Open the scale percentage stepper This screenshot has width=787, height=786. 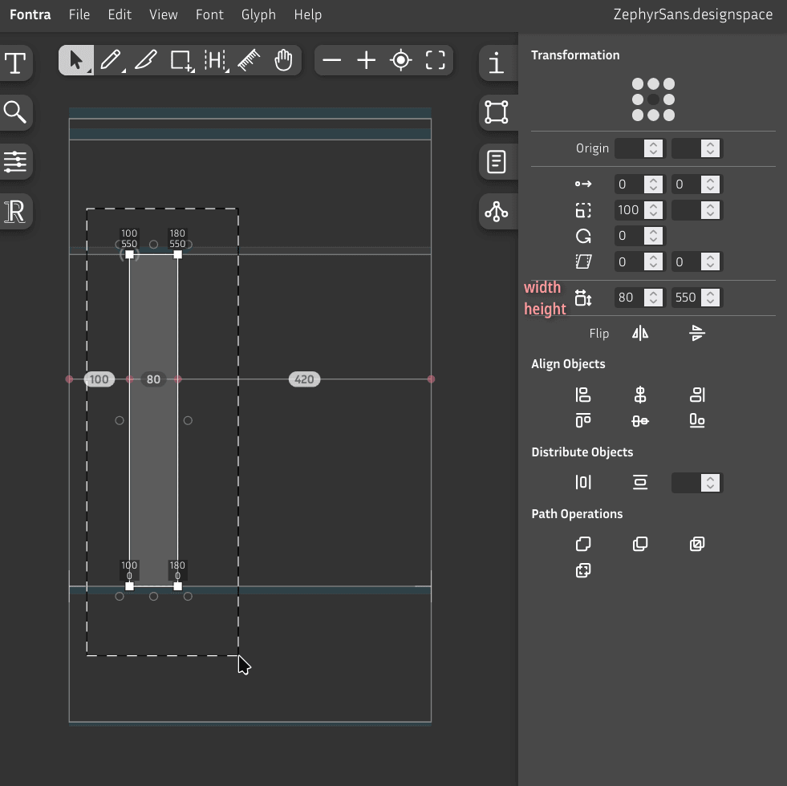coord(652,209)
